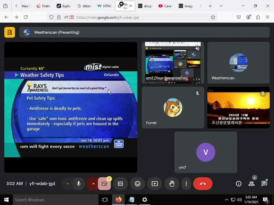Open Pocket save icon
274x205 pixels.
[238, 17]
